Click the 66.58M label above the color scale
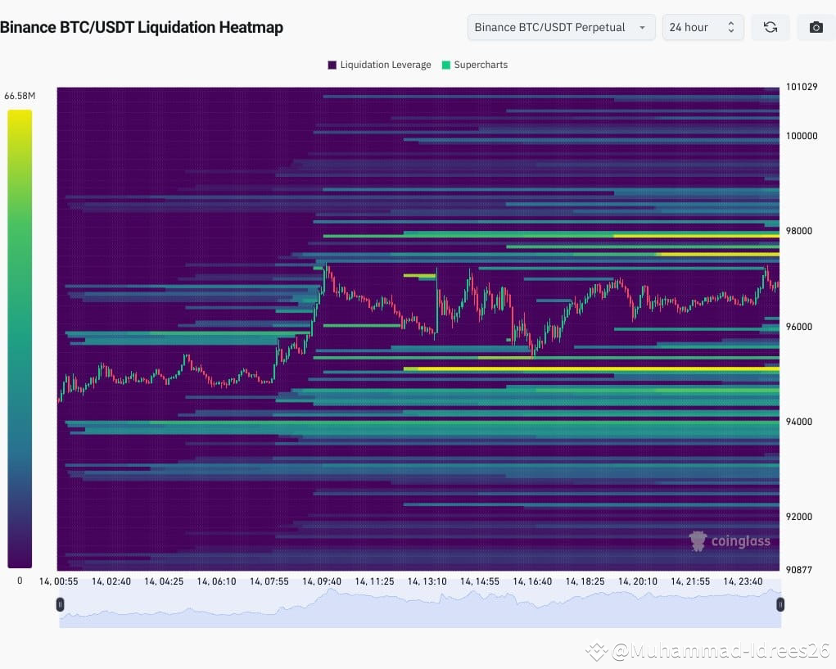 click(x=19, y=95)
